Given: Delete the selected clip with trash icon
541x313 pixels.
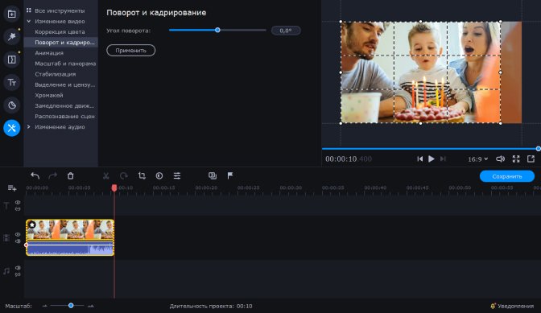Looking at the screenshot, I should point(70,175).
